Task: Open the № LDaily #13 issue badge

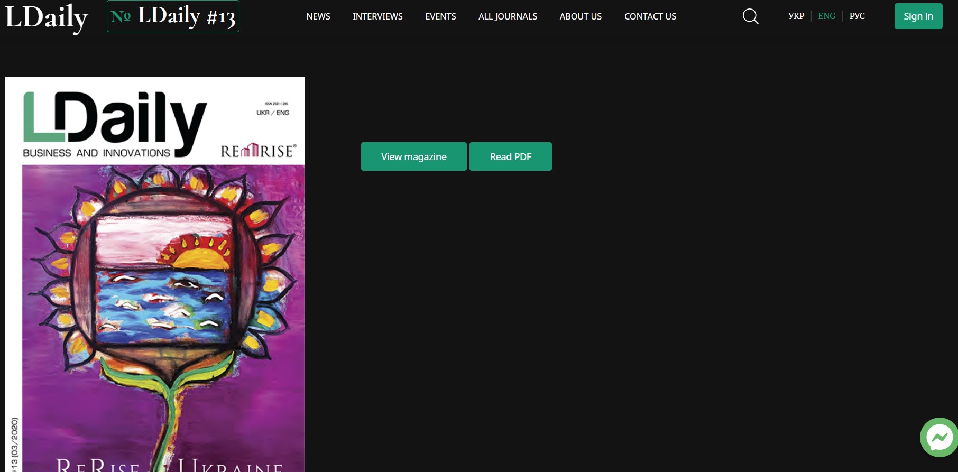Action: point(173,16)
